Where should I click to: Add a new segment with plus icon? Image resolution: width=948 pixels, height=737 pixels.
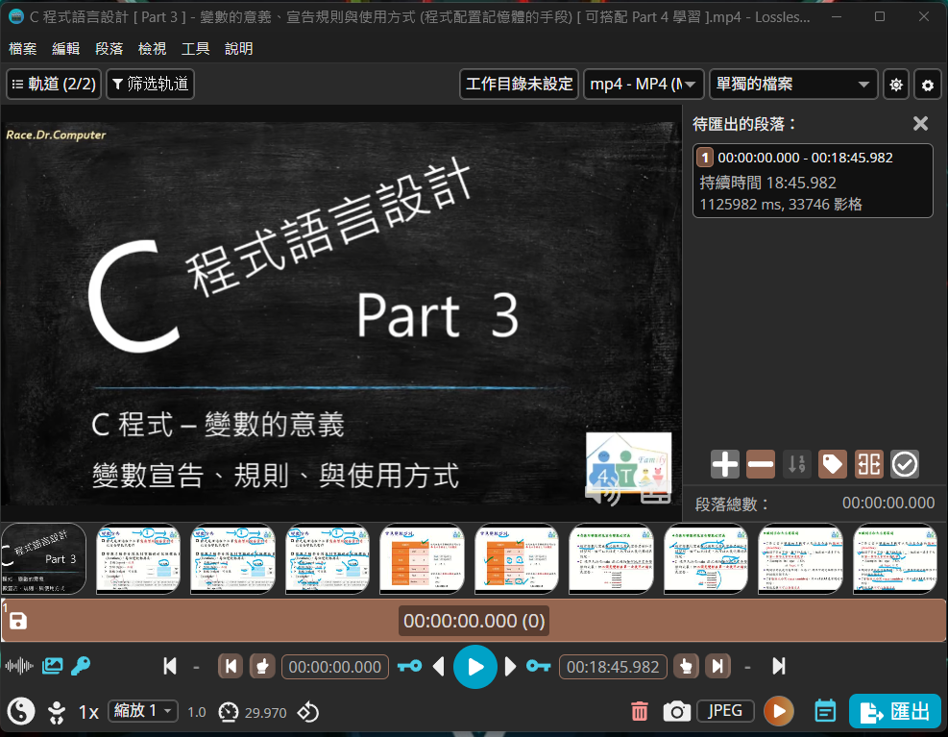click(x=725, y=465)
